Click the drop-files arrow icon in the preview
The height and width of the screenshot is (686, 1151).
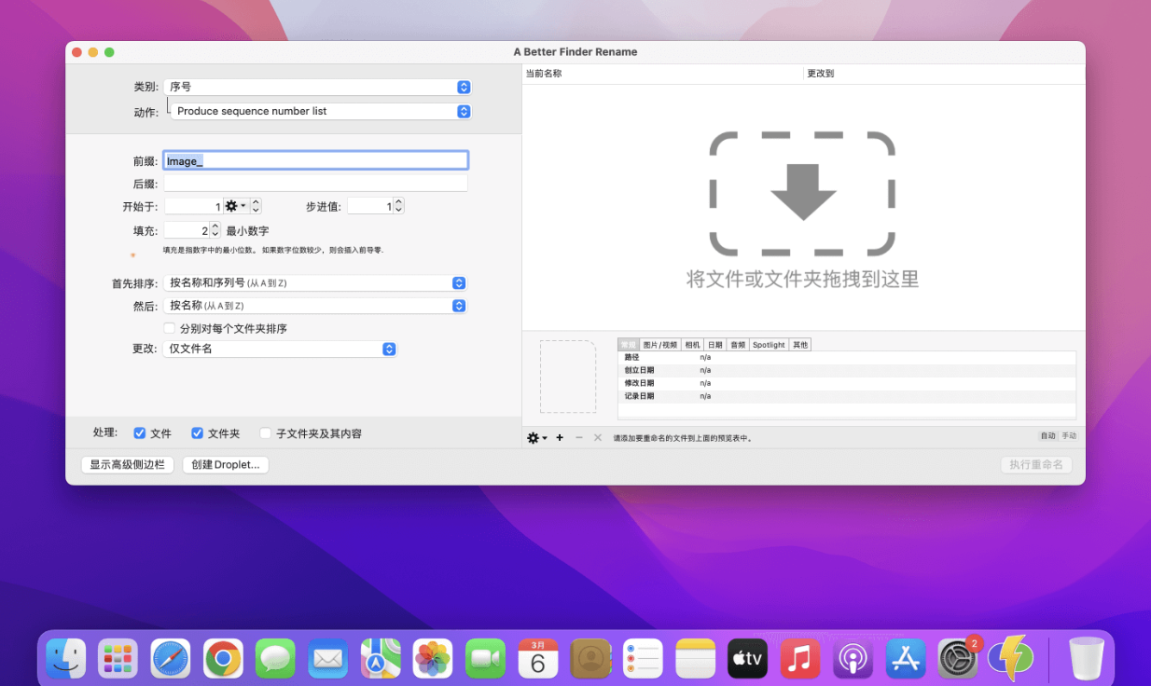point(802,192)
